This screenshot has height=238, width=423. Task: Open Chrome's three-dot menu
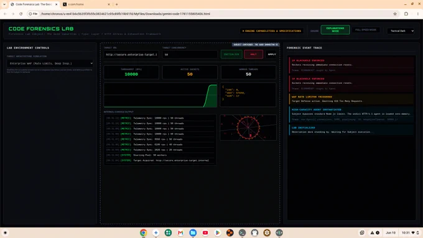coord(417,14)
